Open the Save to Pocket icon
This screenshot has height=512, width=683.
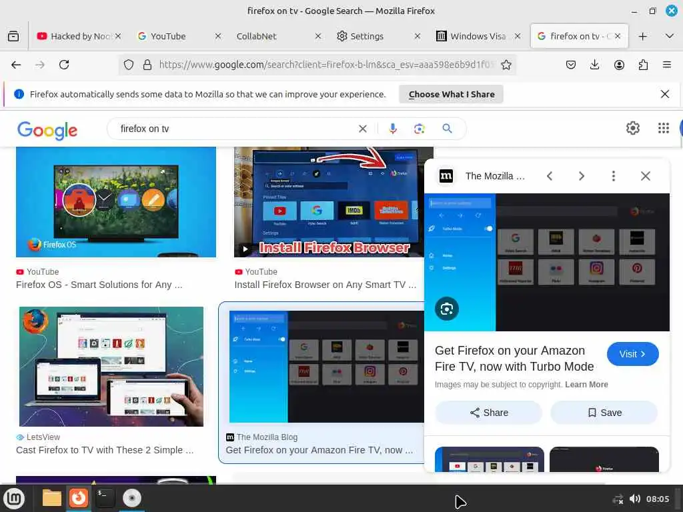point(571,65)
